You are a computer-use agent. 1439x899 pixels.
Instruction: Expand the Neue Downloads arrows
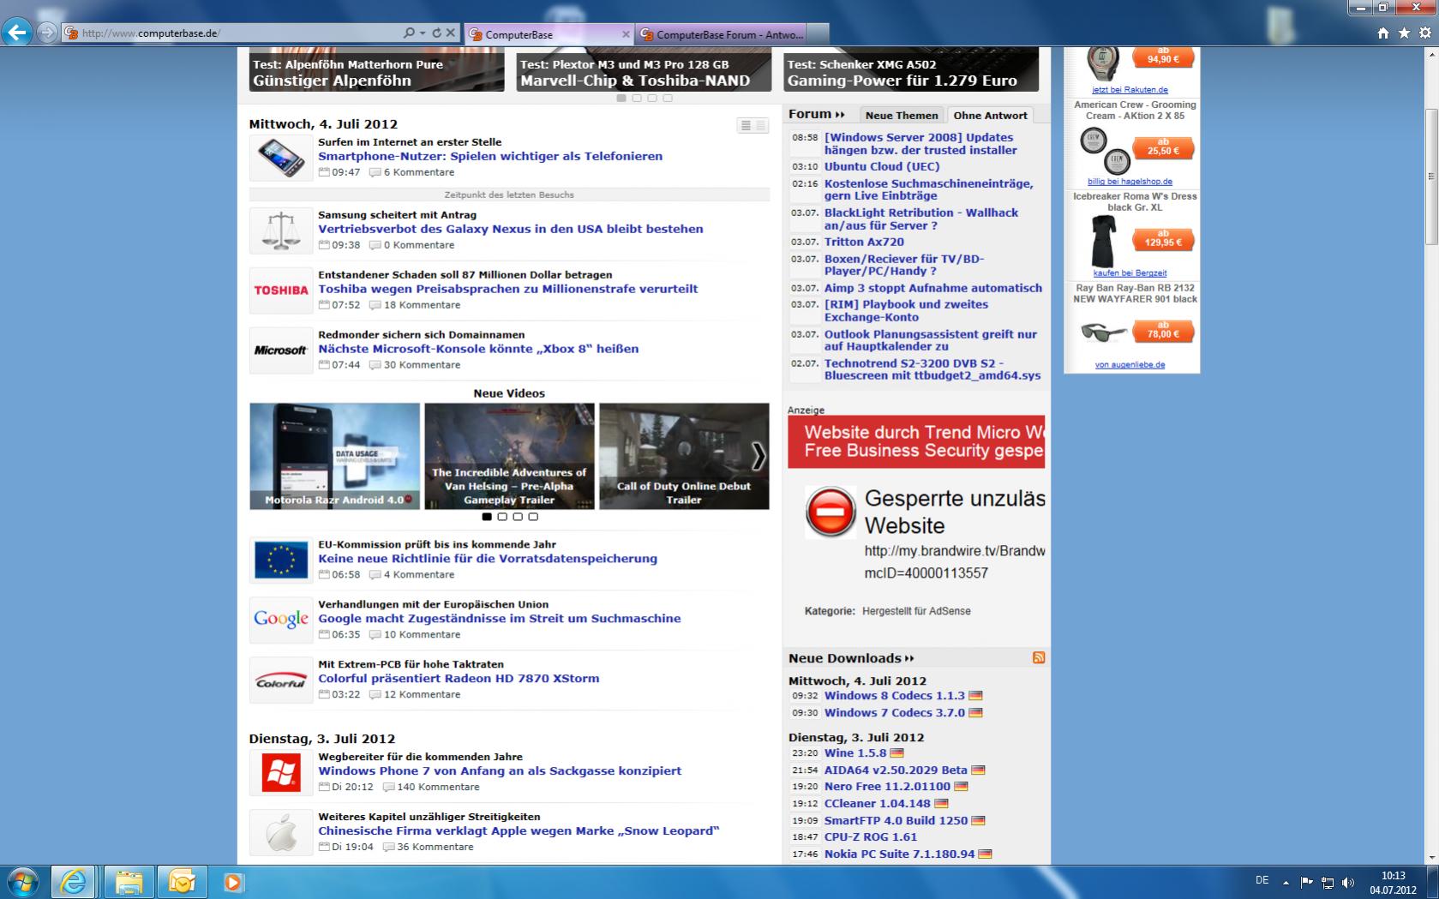(x=909, y=658)
